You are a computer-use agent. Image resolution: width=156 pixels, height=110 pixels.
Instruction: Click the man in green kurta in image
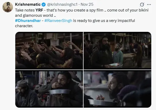coord(118,54)
